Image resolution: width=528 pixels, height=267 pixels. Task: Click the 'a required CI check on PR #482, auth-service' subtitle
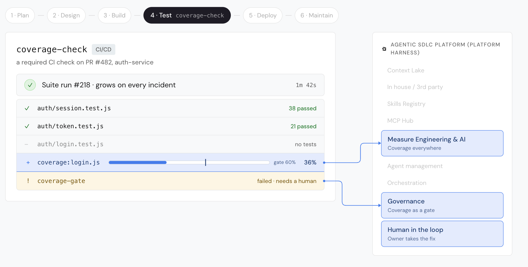coord(85,62)
